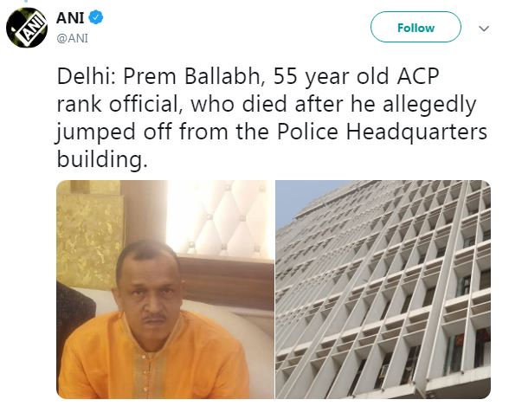Screen dimensions: 509x406
Task: Click the ANI profile avatar logo
Action: point(27,28)
